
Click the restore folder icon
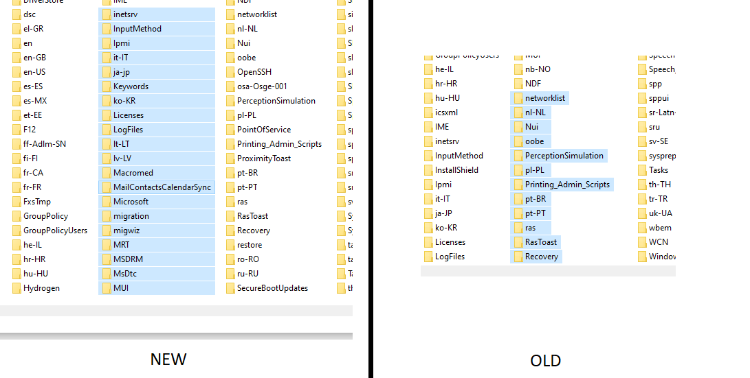[x=230, y=245]
